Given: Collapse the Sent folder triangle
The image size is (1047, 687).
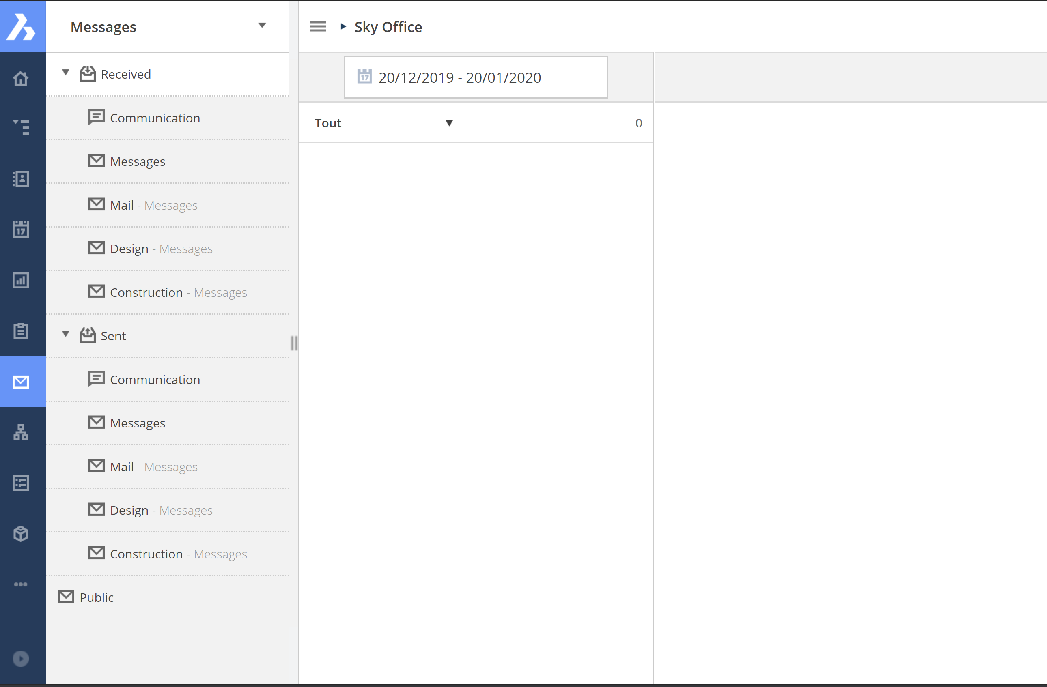Looking at the screenshot, I should [x=66, y=334].
